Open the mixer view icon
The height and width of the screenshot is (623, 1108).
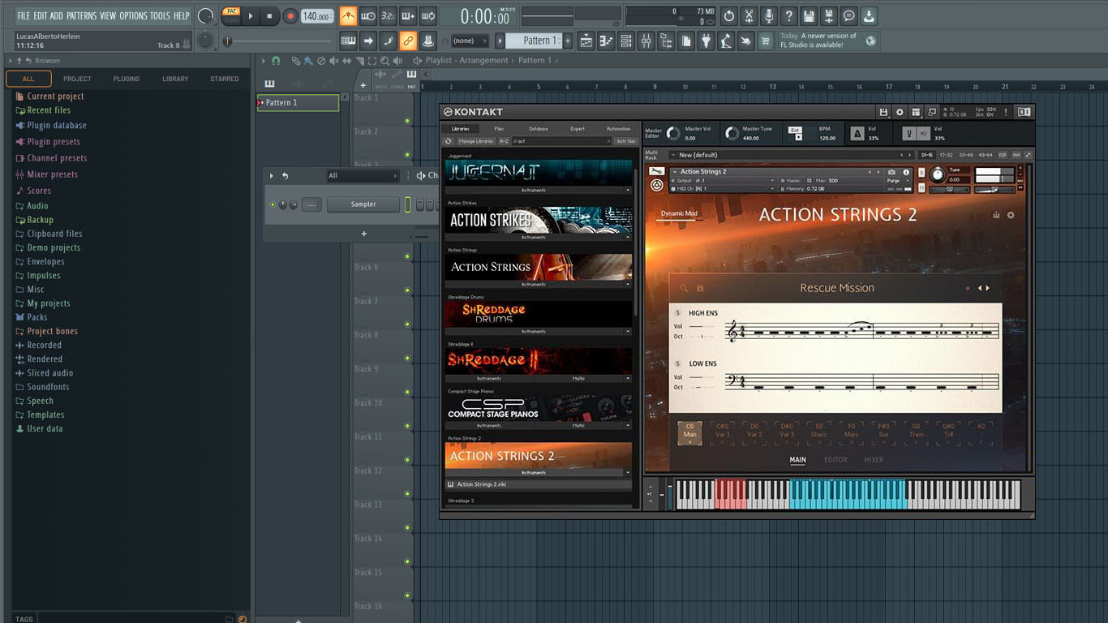pos(646,41)
